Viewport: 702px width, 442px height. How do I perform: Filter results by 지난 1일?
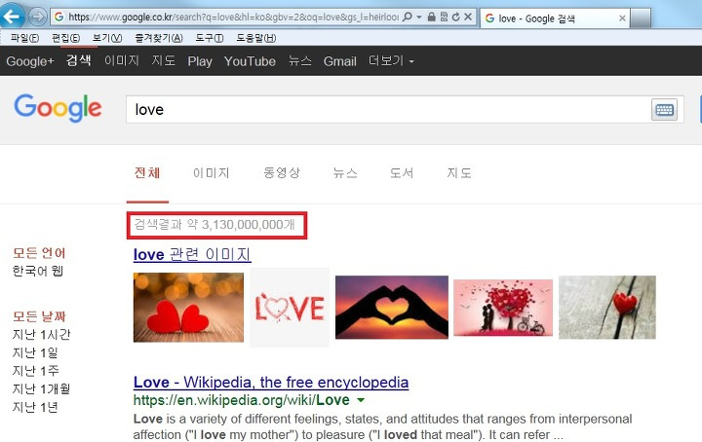[35, 352]
